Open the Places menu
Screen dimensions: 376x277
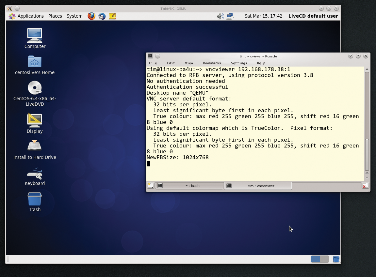(55, 16)
